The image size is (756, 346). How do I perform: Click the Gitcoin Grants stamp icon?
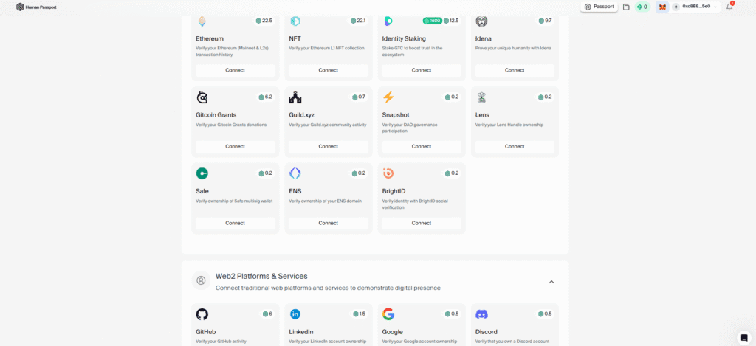pos(202,97)
